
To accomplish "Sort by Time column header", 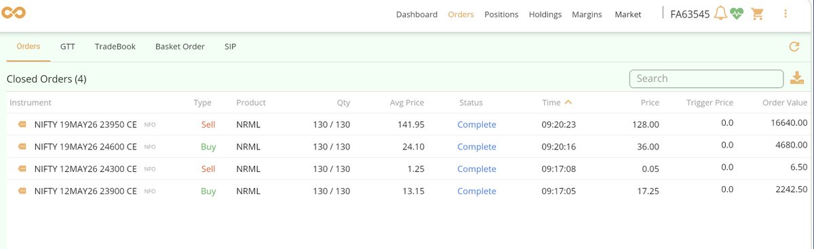I will pyautogui.click(x=551, y=103).
